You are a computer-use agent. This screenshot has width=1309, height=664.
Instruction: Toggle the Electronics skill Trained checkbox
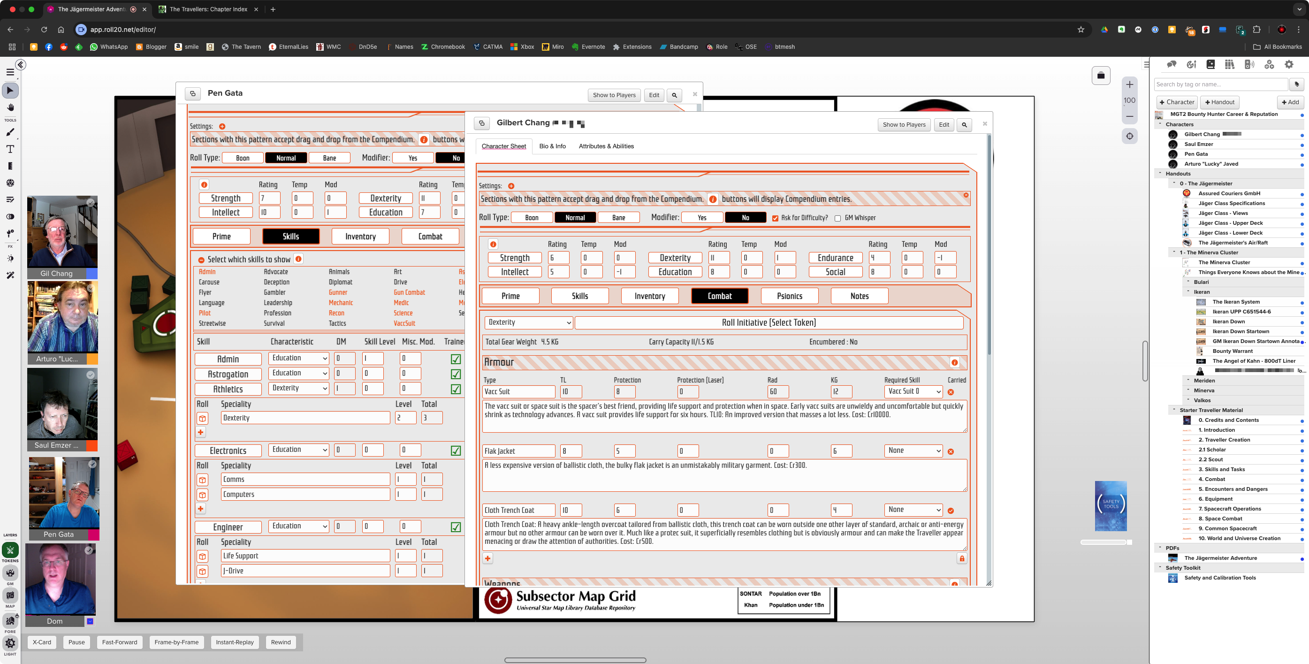[456, 451]
